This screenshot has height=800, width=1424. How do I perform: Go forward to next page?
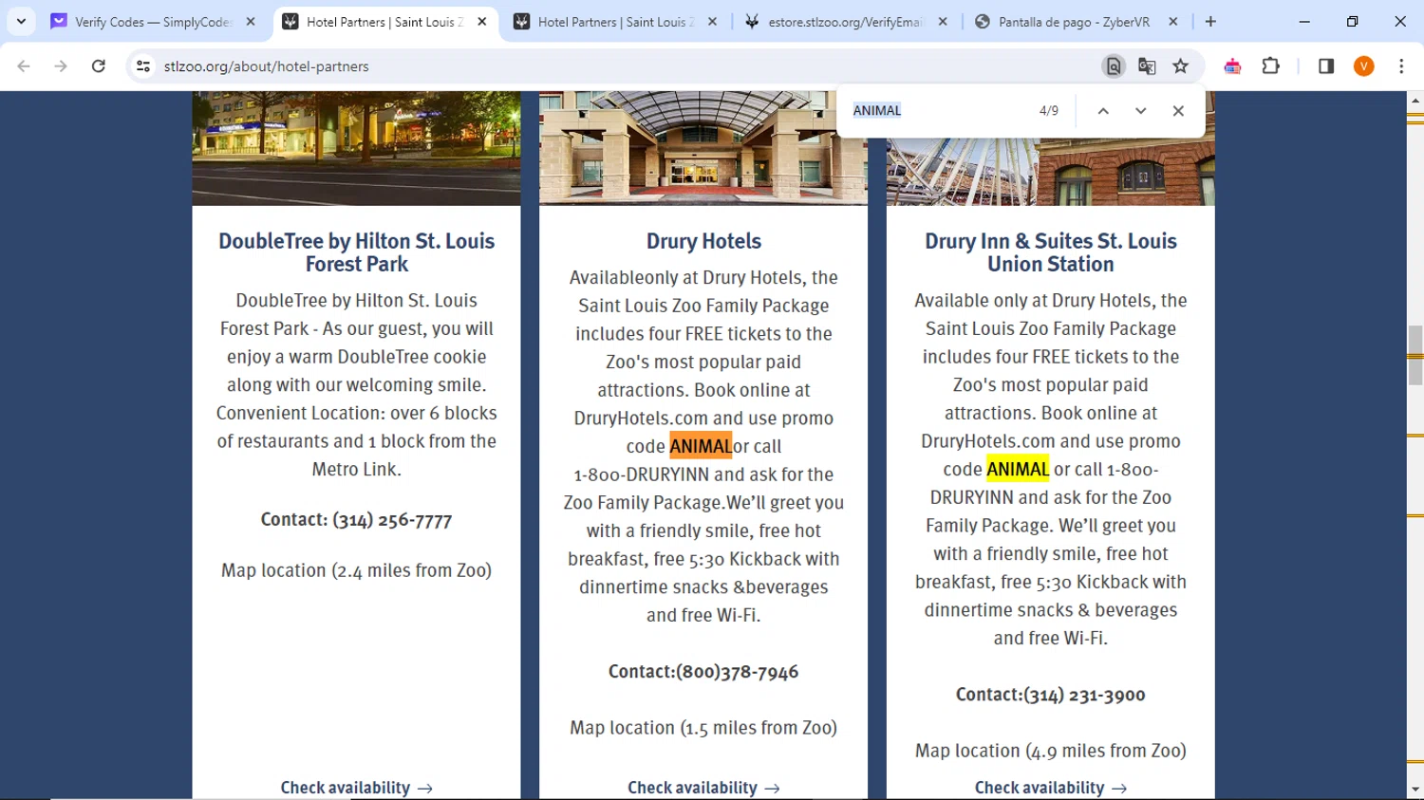tap(61, 66)
